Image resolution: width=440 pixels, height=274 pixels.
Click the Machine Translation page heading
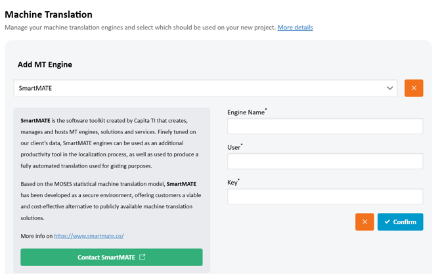[49, 14]
